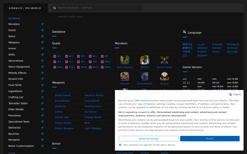Open the Light Bowgun weapons link
The width and height of the screenshot is (247, 154).
pos(93,129)
